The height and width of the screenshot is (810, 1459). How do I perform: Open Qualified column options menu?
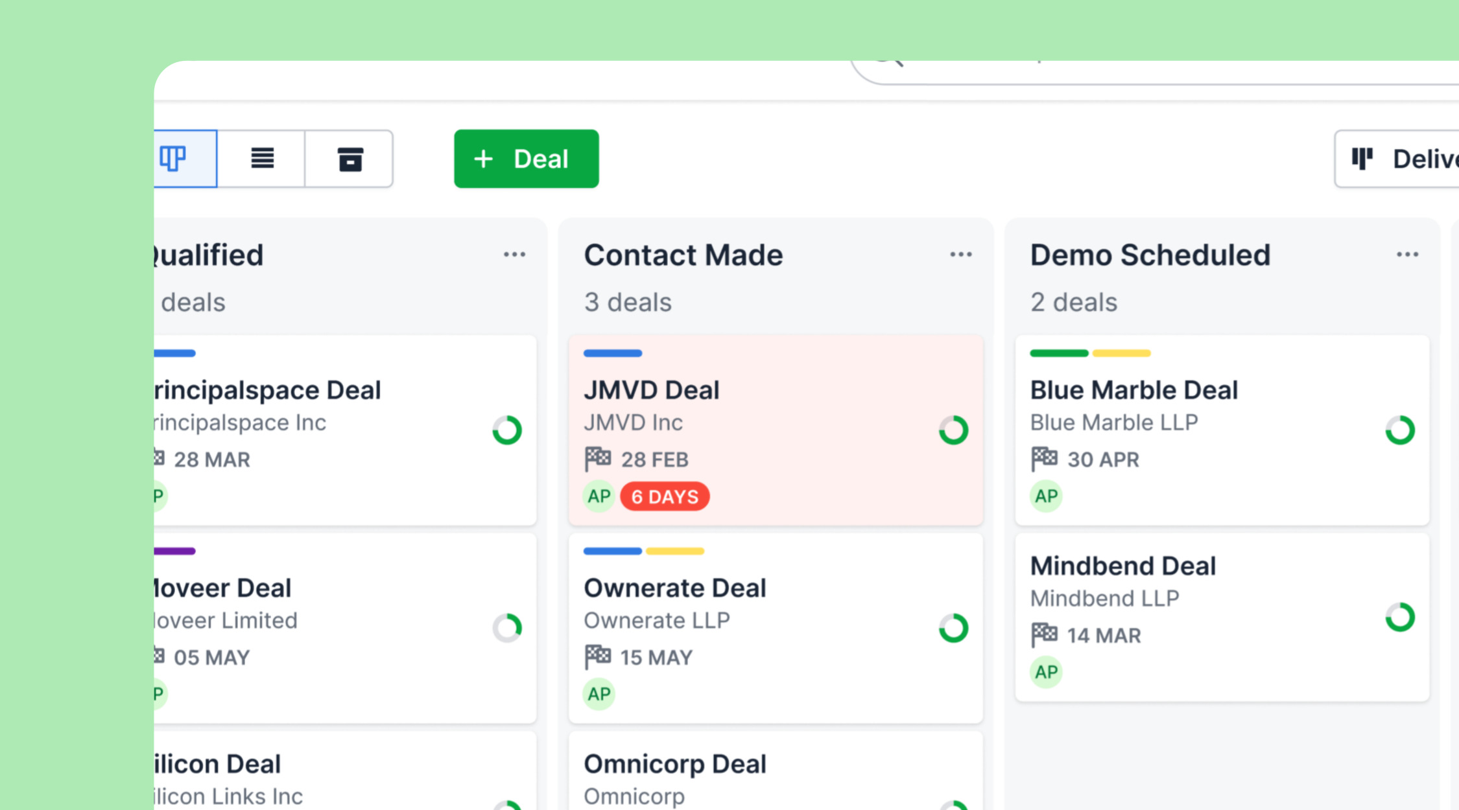coord(514,255)
